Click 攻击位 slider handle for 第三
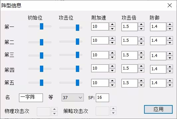Viewport: 177px width, 119px height. [x=77, y=55]
